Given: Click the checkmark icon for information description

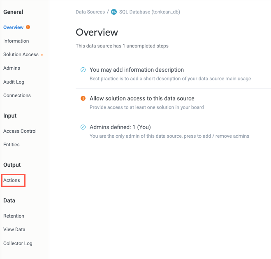Looking at the screenshot, I should 83,70.
